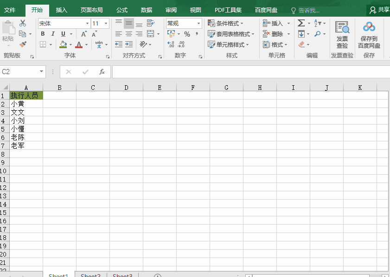This screenshot has width=390, height=277.
Task: Open the 宋体 font name dropdown
Action: coord(87,23)
